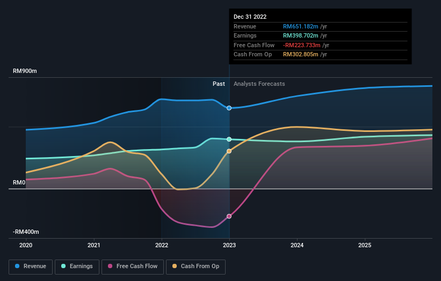Image resolution: width=441 pixels, height=281 pixels.
Task: Toggle the Free Cash Flow legend button
Action: click(133, 267)
